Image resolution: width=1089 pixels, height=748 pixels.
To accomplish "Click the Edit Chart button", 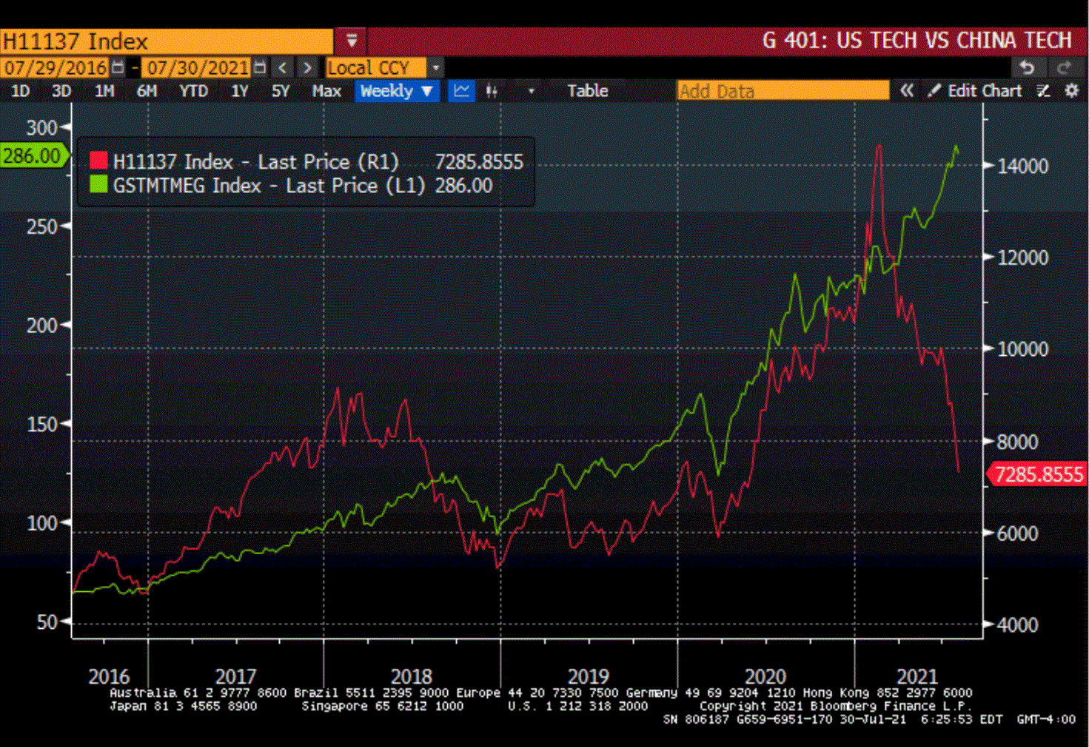I will [x=977, y=91].
